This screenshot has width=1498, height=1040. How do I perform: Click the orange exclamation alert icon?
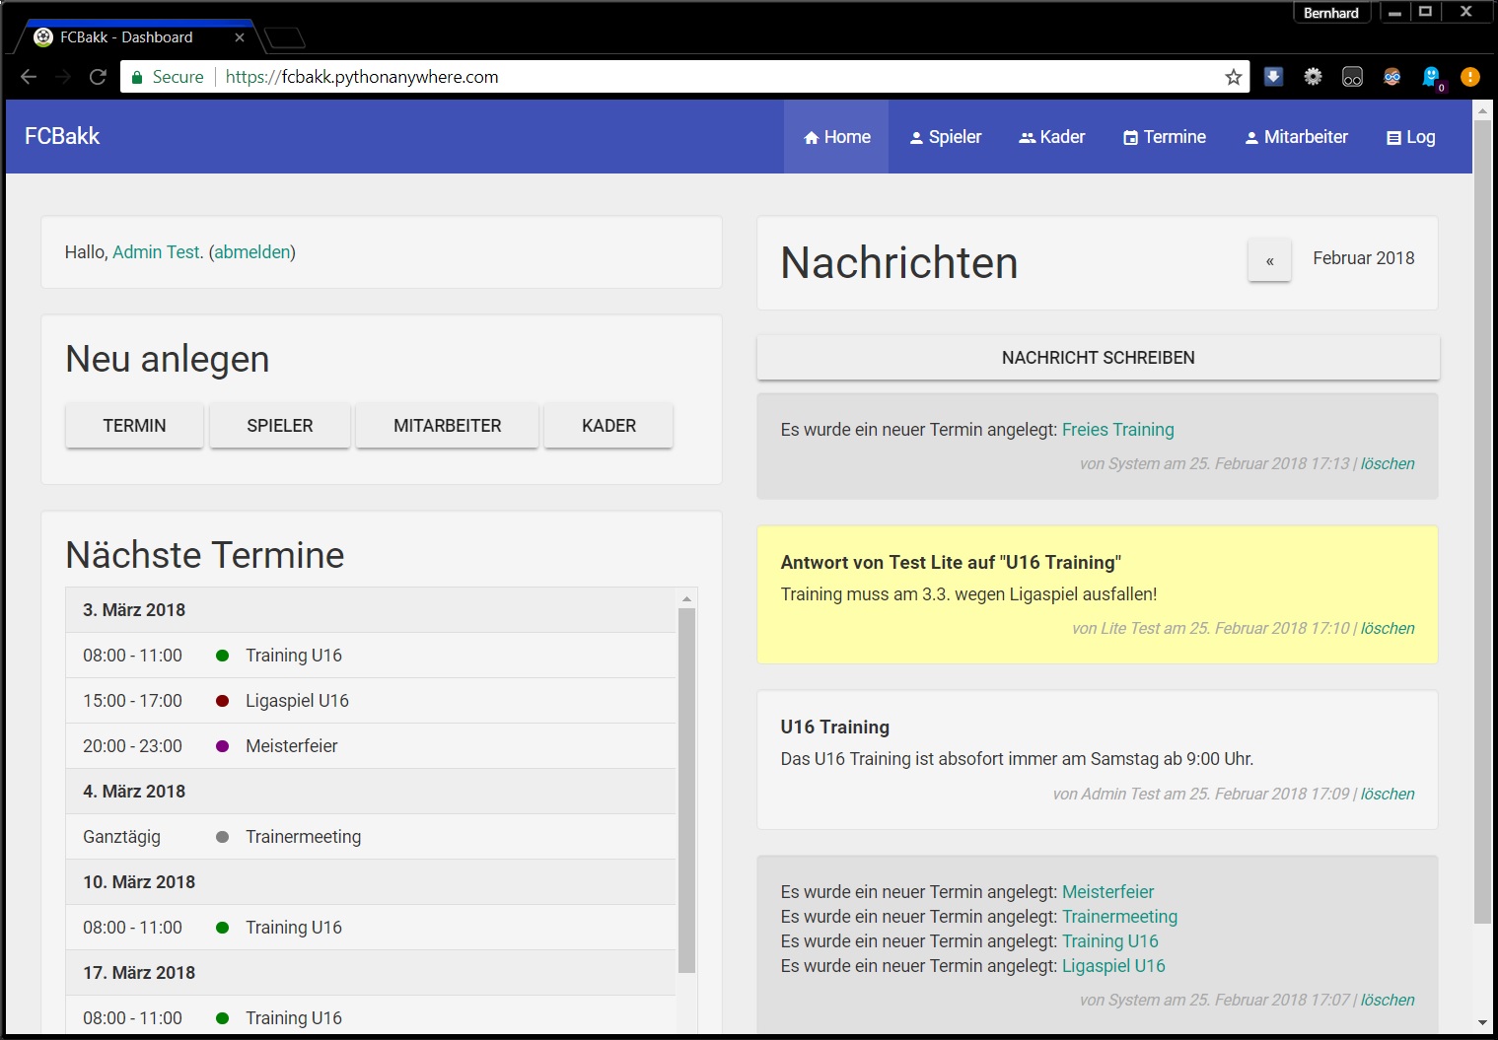point(1469,77)
